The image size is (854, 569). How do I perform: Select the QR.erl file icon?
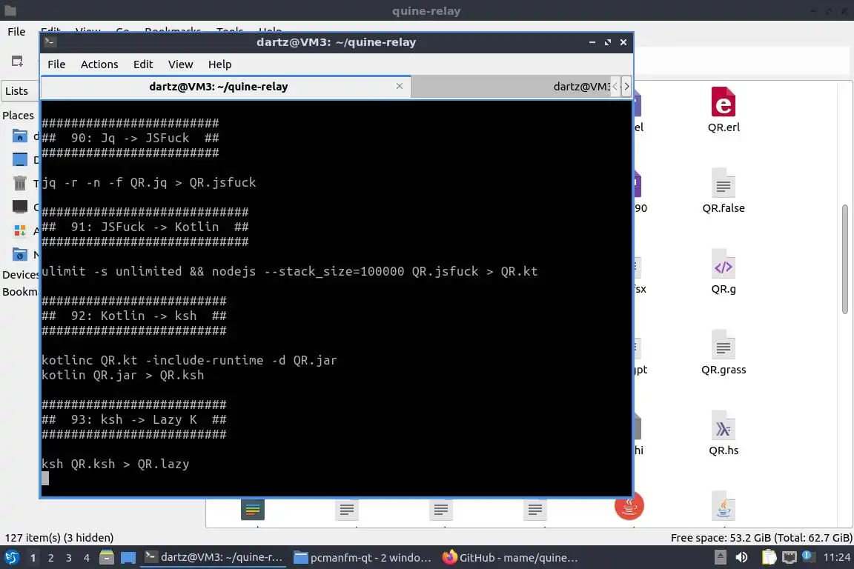[724, 102]
